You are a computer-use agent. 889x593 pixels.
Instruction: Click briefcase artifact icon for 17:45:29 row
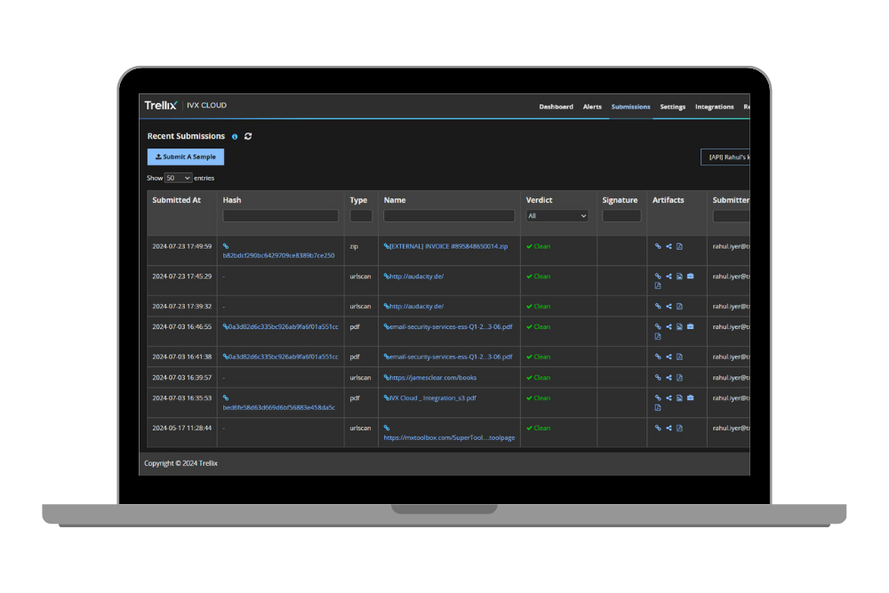(x=690, y=276)
